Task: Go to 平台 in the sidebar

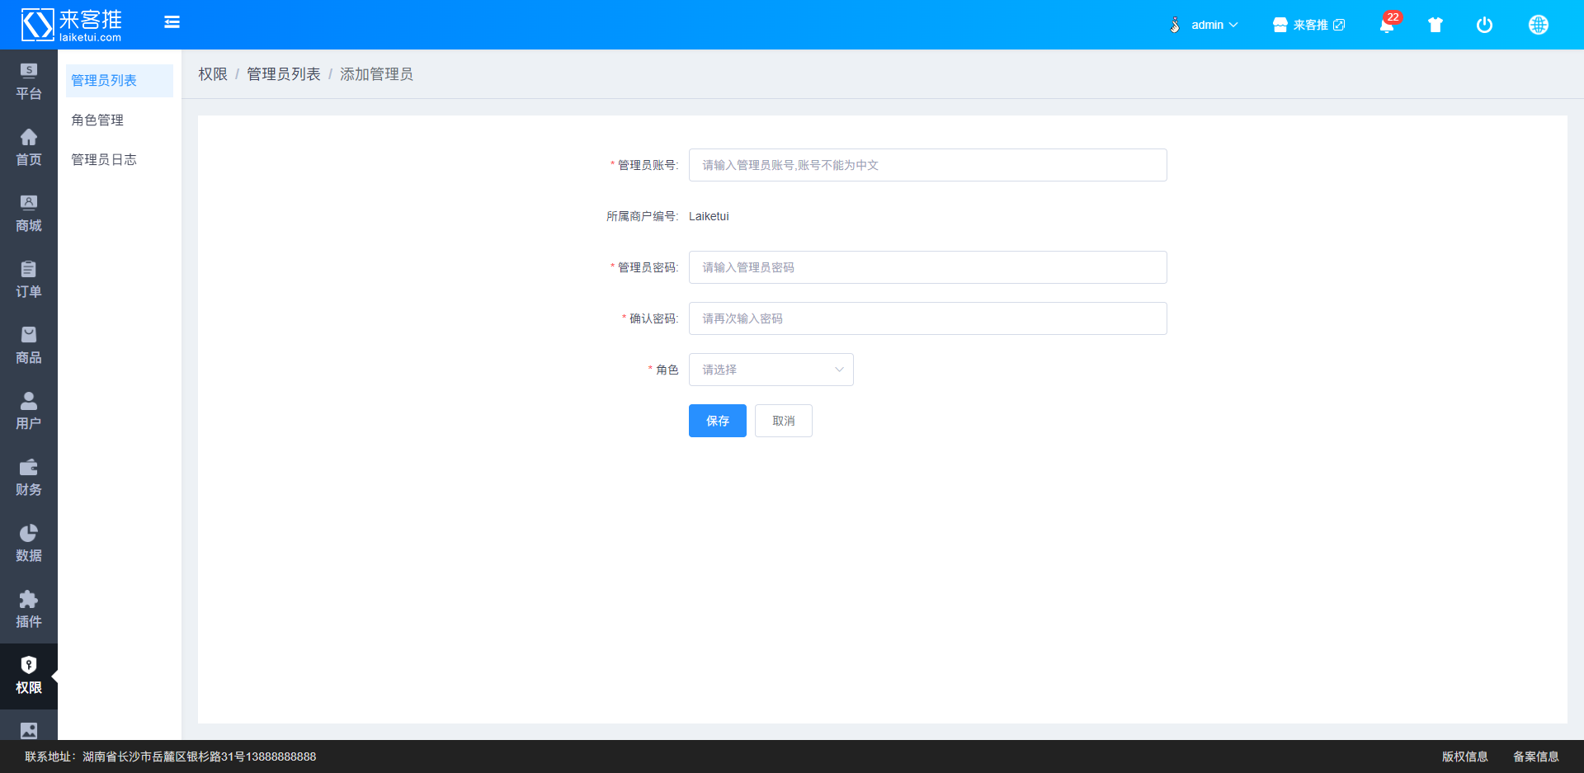Action: 29,82
